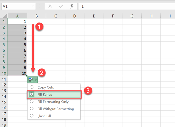
Task: Click cell A2 containing 2
Action: [x=17, y=27]
